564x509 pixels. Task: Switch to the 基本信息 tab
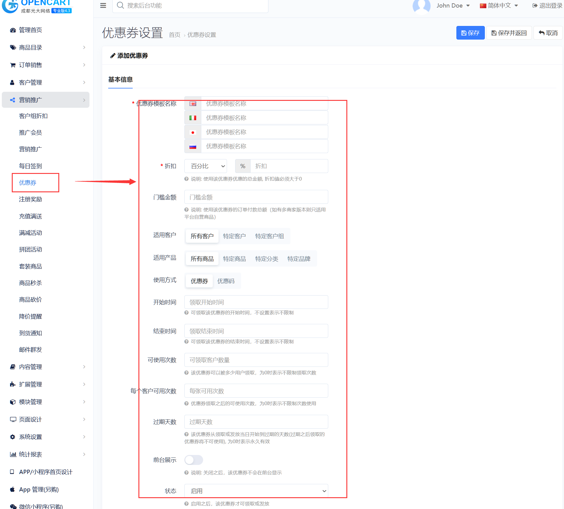pyautogui.click(x=120, y=80)
